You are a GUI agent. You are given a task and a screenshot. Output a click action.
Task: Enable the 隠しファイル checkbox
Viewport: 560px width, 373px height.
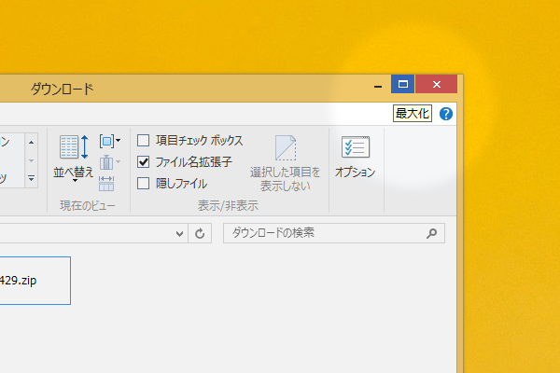click(143, 184)
